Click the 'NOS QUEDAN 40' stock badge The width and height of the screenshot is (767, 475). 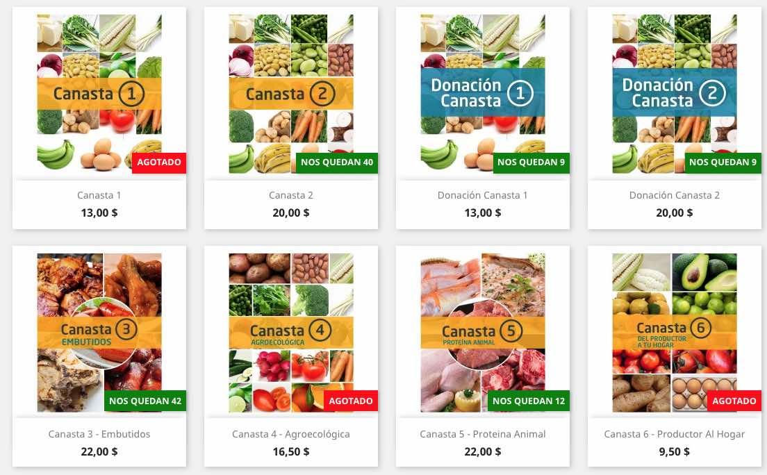pos(337,162)
